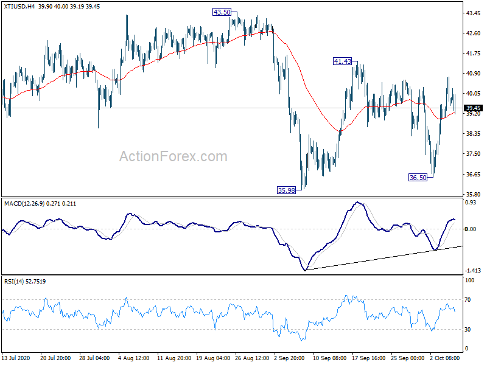Click the current price tag 39.45
The height and width of the screenshot is (365, 487).
point(473,108)
